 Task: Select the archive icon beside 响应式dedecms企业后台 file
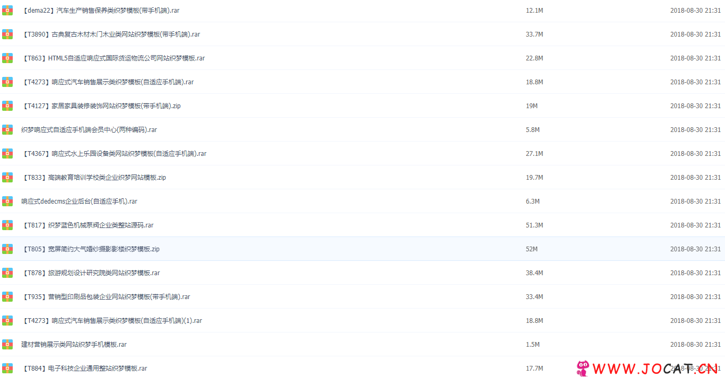tap(7, 201)
